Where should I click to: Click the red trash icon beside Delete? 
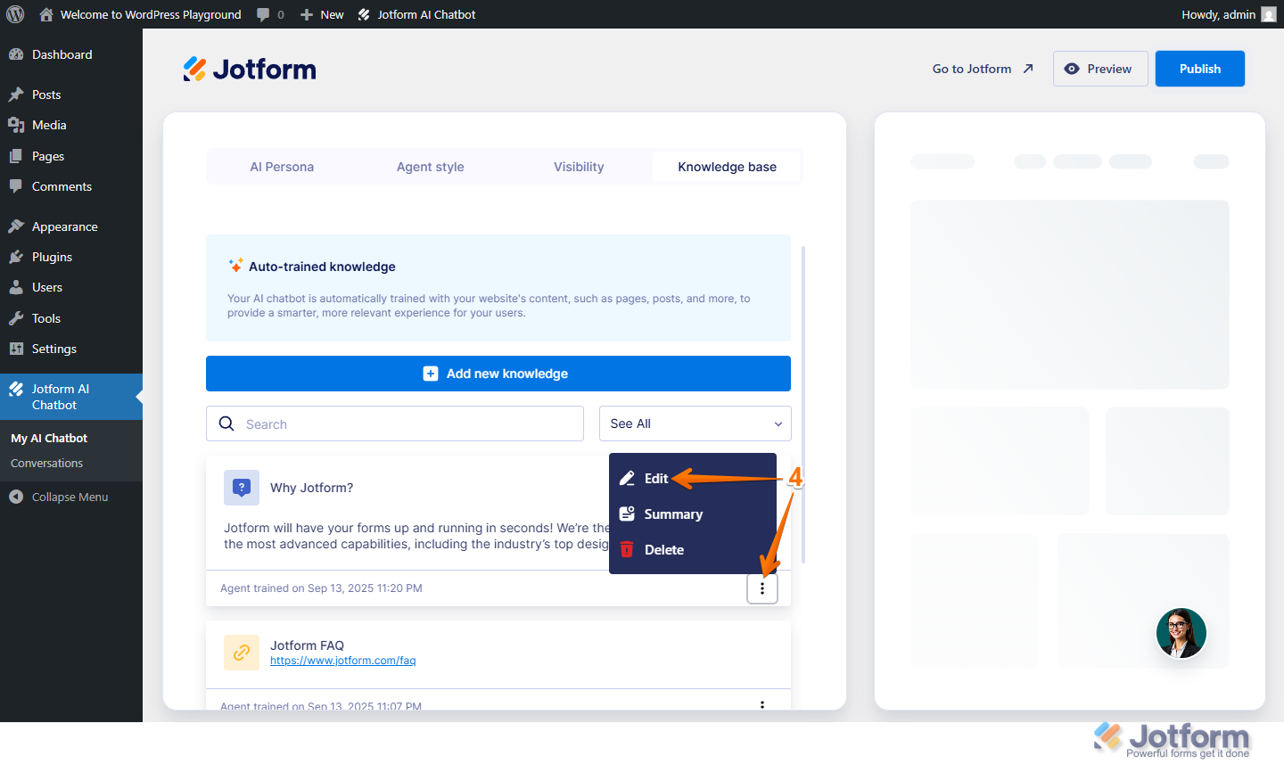(627, 549)
